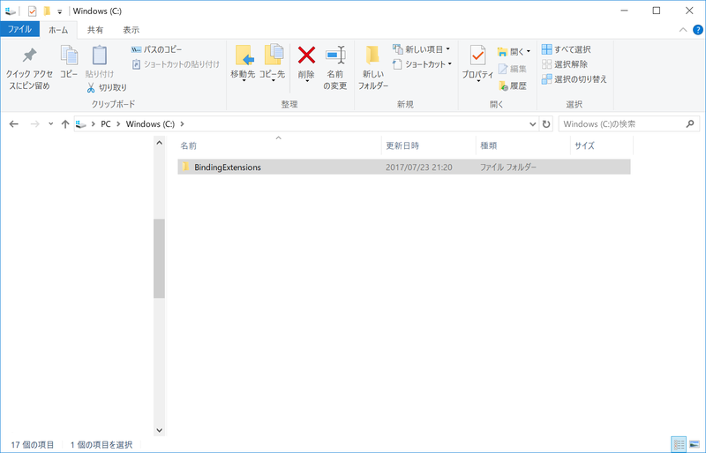Open the recent locations dropdown arrow
The width and height of the screenshot is (706, 453).
(50, 124)
